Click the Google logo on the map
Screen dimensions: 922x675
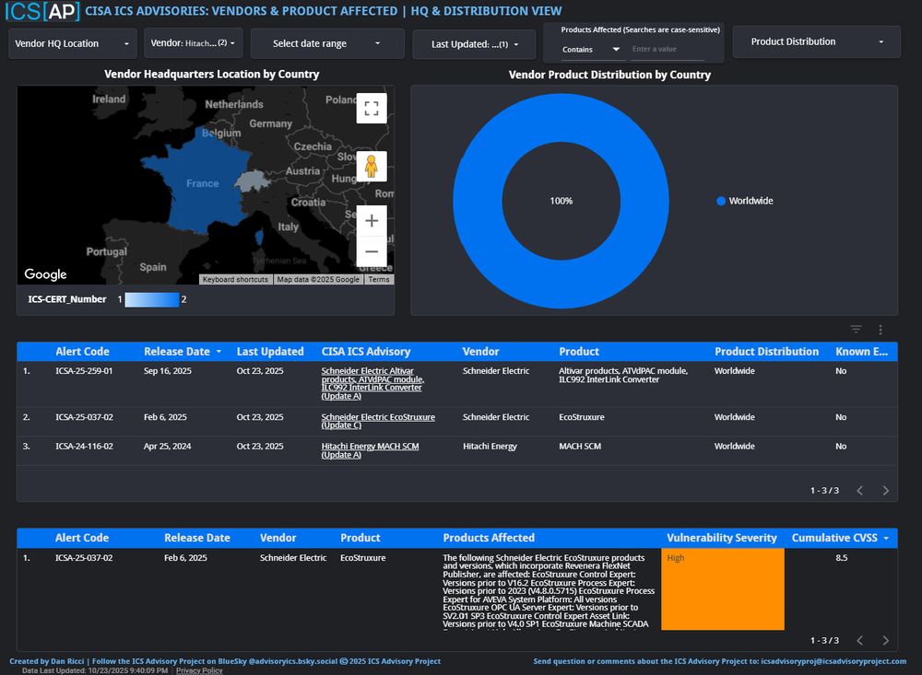(x=45, y=273)
